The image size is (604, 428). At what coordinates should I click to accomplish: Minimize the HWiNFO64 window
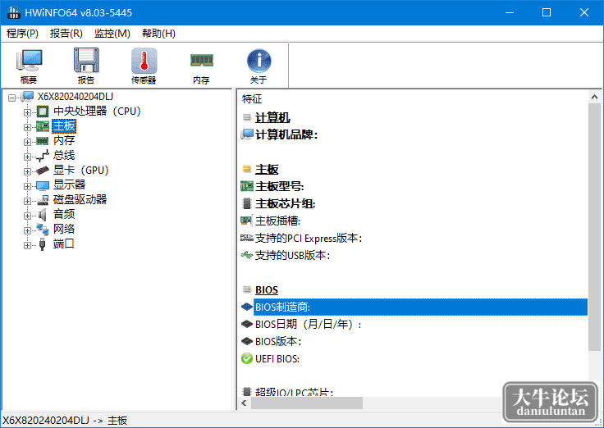tap(510, 12)
